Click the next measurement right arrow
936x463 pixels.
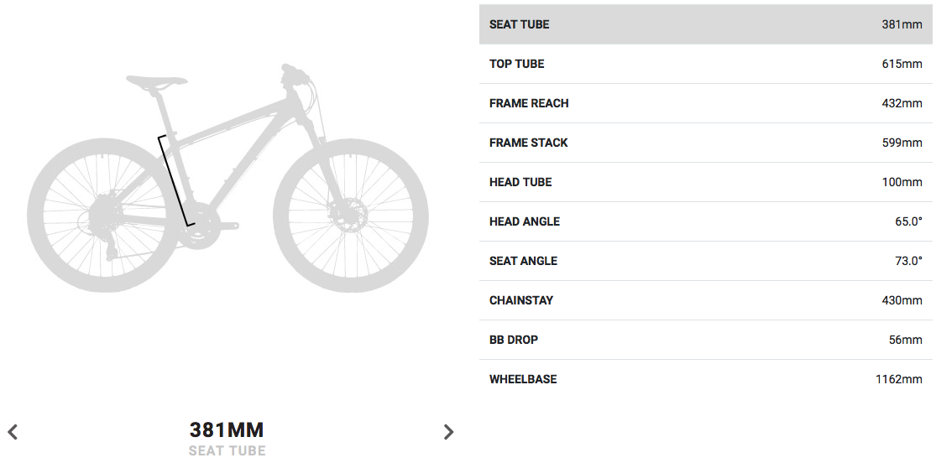(448, 432)
